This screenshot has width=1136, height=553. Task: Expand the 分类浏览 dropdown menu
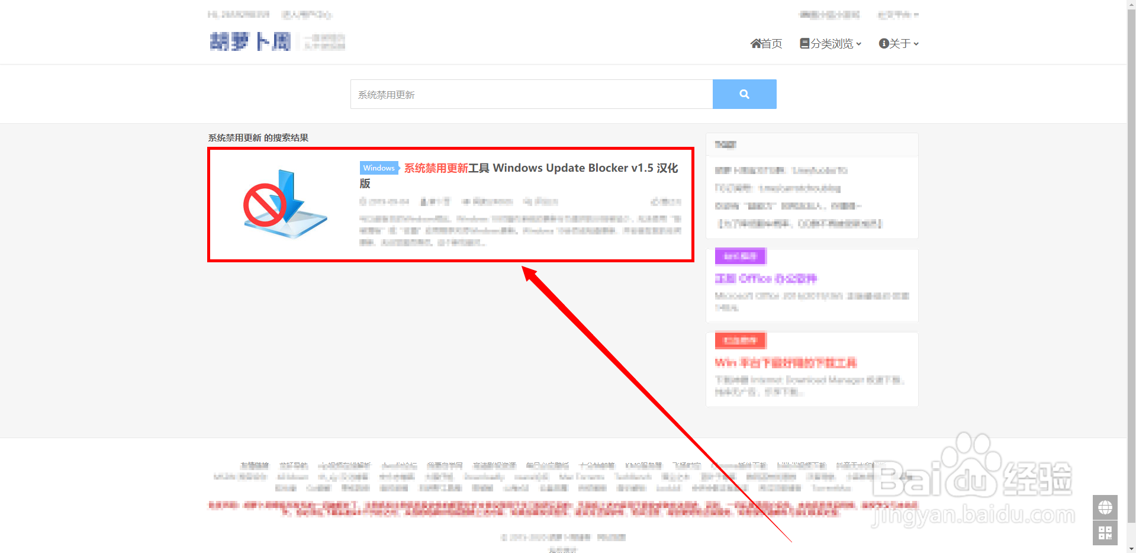point(831,44)
